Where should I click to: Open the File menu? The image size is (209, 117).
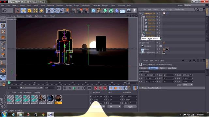click(3, 6)
